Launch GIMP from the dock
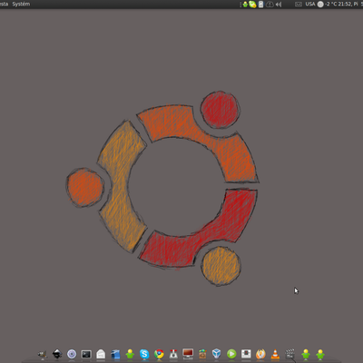This screenshot has height=363, width=363. click(x=43, y=354)
